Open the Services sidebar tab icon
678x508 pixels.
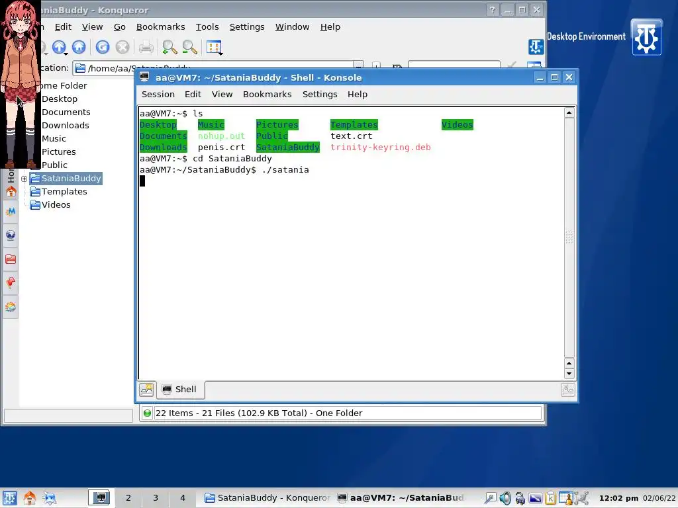[11, 307]
